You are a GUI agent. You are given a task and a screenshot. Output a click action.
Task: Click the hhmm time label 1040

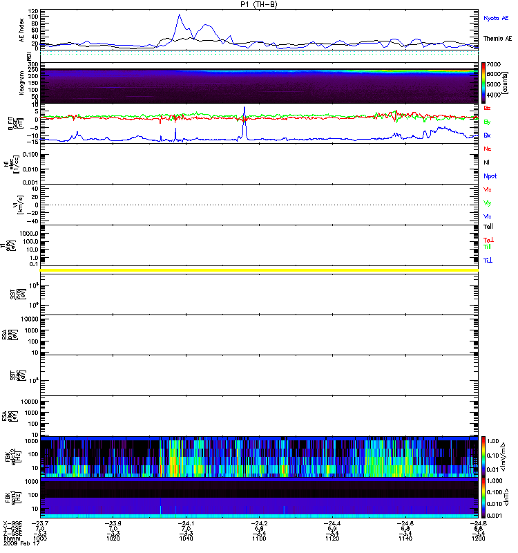pyautogui.click(x=186, y=538)
